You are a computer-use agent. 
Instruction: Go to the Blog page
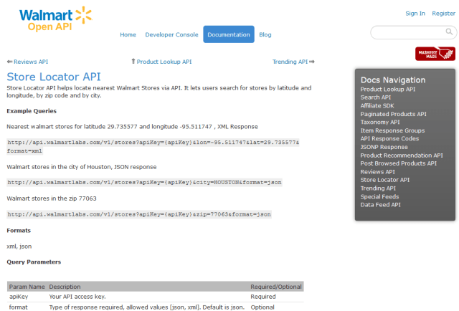265,34
